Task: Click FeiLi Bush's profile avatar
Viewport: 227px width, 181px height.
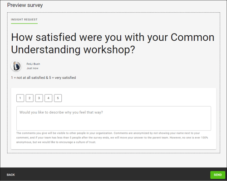Action: coord(16,66)
